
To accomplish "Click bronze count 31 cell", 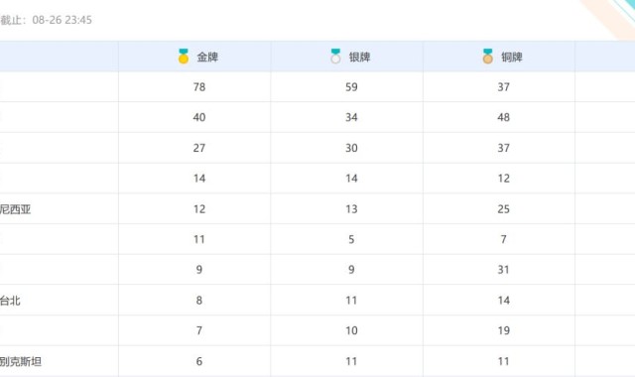I will 503,270.
